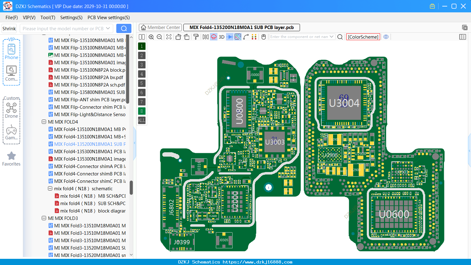Open the component name dropdown arrow
This screenshot has width=471, height=265.
point(332,37)
